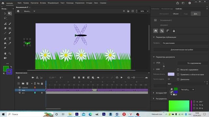Check the Масштаб. содержимое checkbox

pyautogui.click(x=178, y=70)
